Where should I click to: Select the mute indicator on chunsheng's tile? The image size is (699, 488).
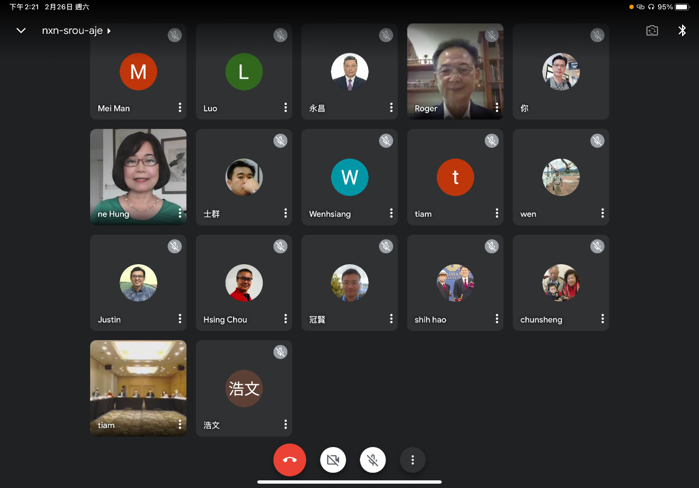[597, 246]
